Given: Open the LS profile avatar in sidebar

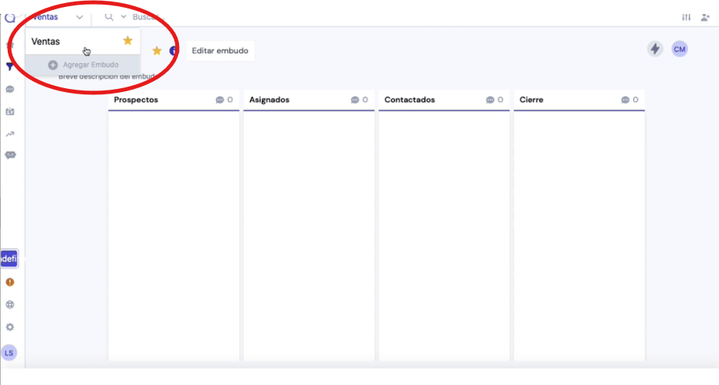Looking at the screenshot, I should (9, 353).
